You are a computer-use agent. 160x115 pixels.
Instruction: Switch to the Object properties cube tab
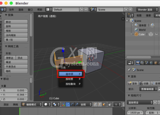point(156,63)
